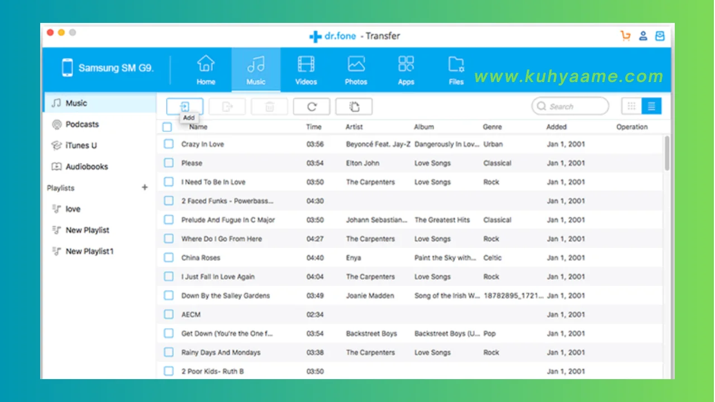Sort by the Artist column header

tap(354, 127)
